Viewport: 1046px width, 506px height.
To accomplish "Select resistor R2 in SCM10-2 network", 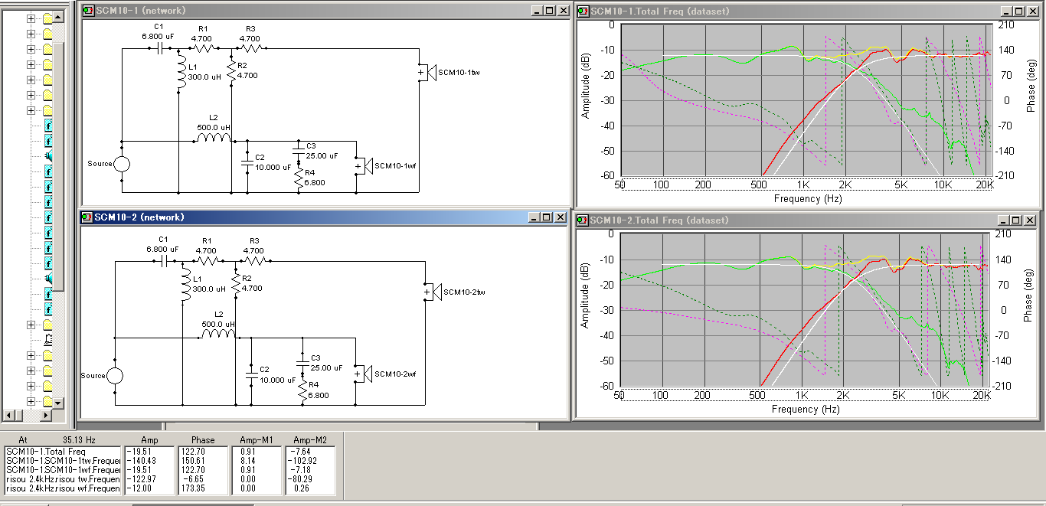I will (x=235, y=282).
